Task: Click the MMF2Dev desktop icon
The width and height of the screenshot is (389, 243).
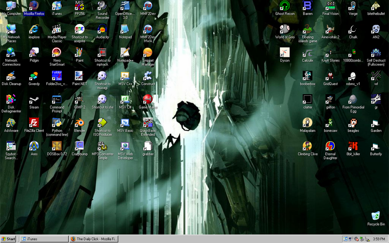Action: (x=148, y=5)
